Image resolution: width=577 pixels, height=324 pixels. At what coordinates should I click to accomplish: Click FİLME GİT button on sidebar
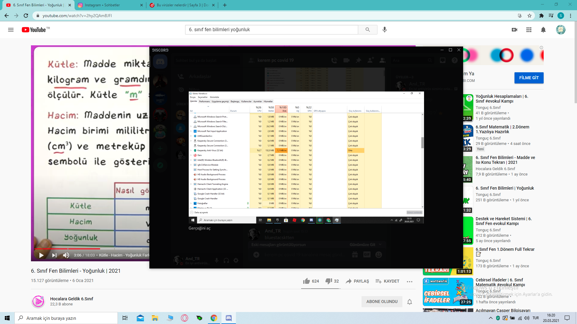(x=529, y=77)
